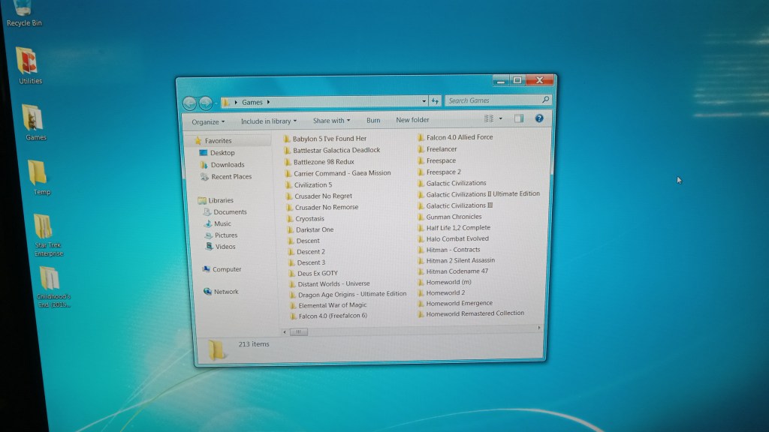Click Network in the navigation pane
769x432 pixels.
225,292
